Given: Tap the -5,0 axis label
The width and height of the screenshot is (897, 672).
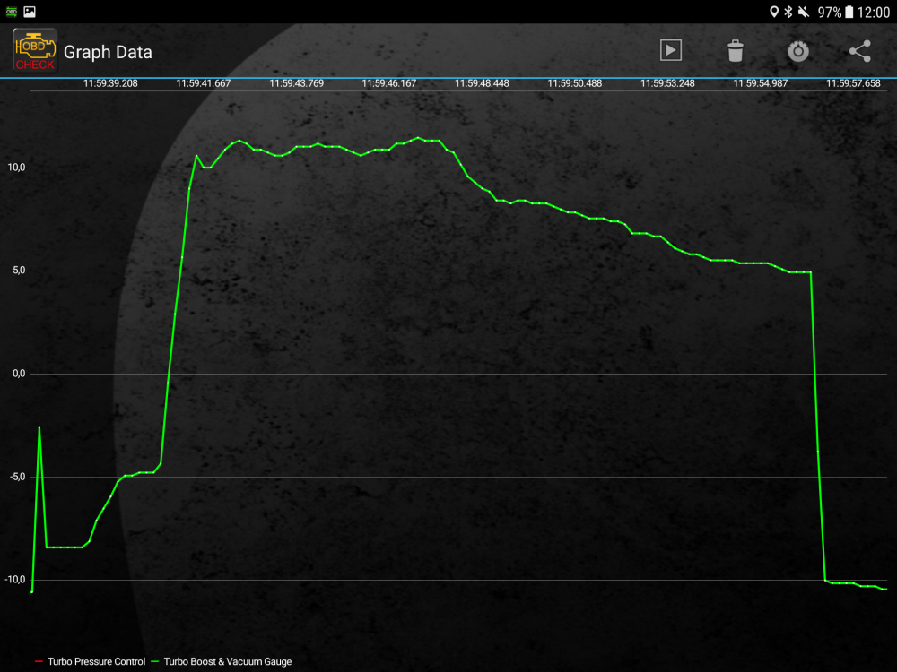Looking at the screenshot, I should pyautogui.click(x=17, y=477).
